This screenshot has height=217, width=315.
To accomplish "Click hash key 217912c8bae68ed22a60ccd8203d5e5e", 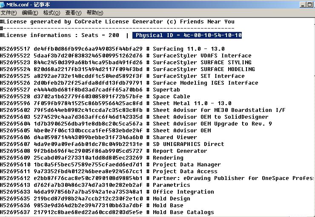I will pos(88,212).
